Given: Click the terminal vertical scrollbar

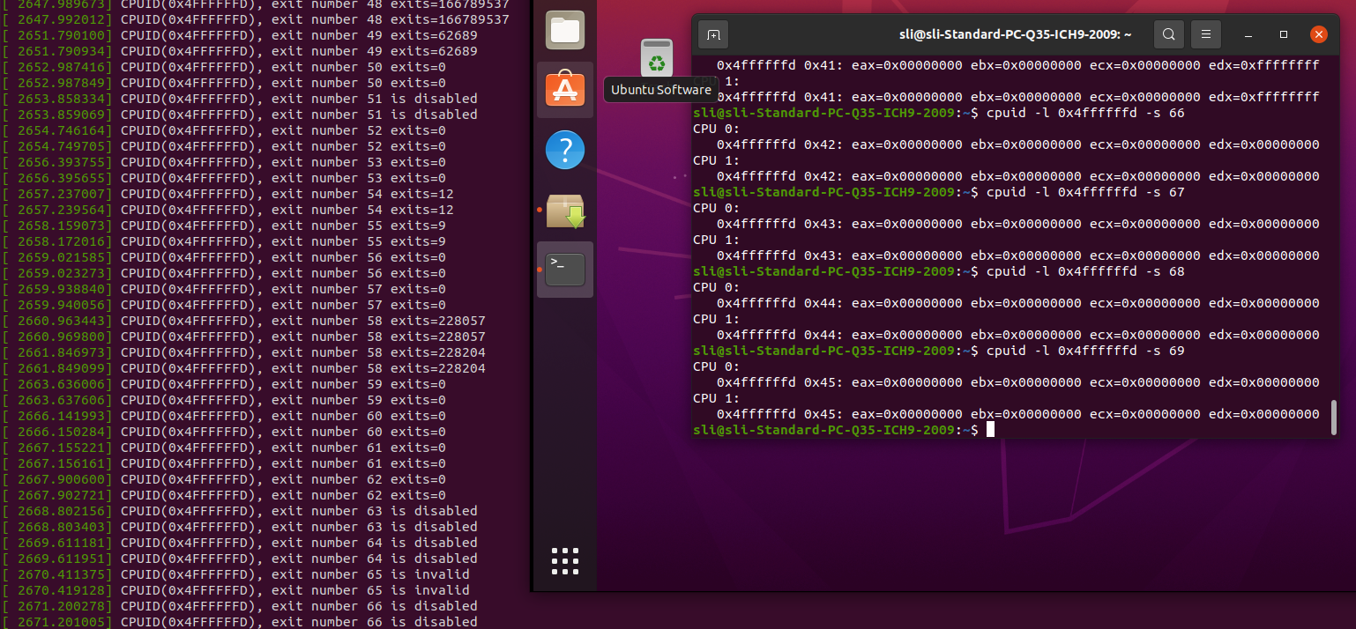Looking at the screenshot, I should (x=1334, y=416).
